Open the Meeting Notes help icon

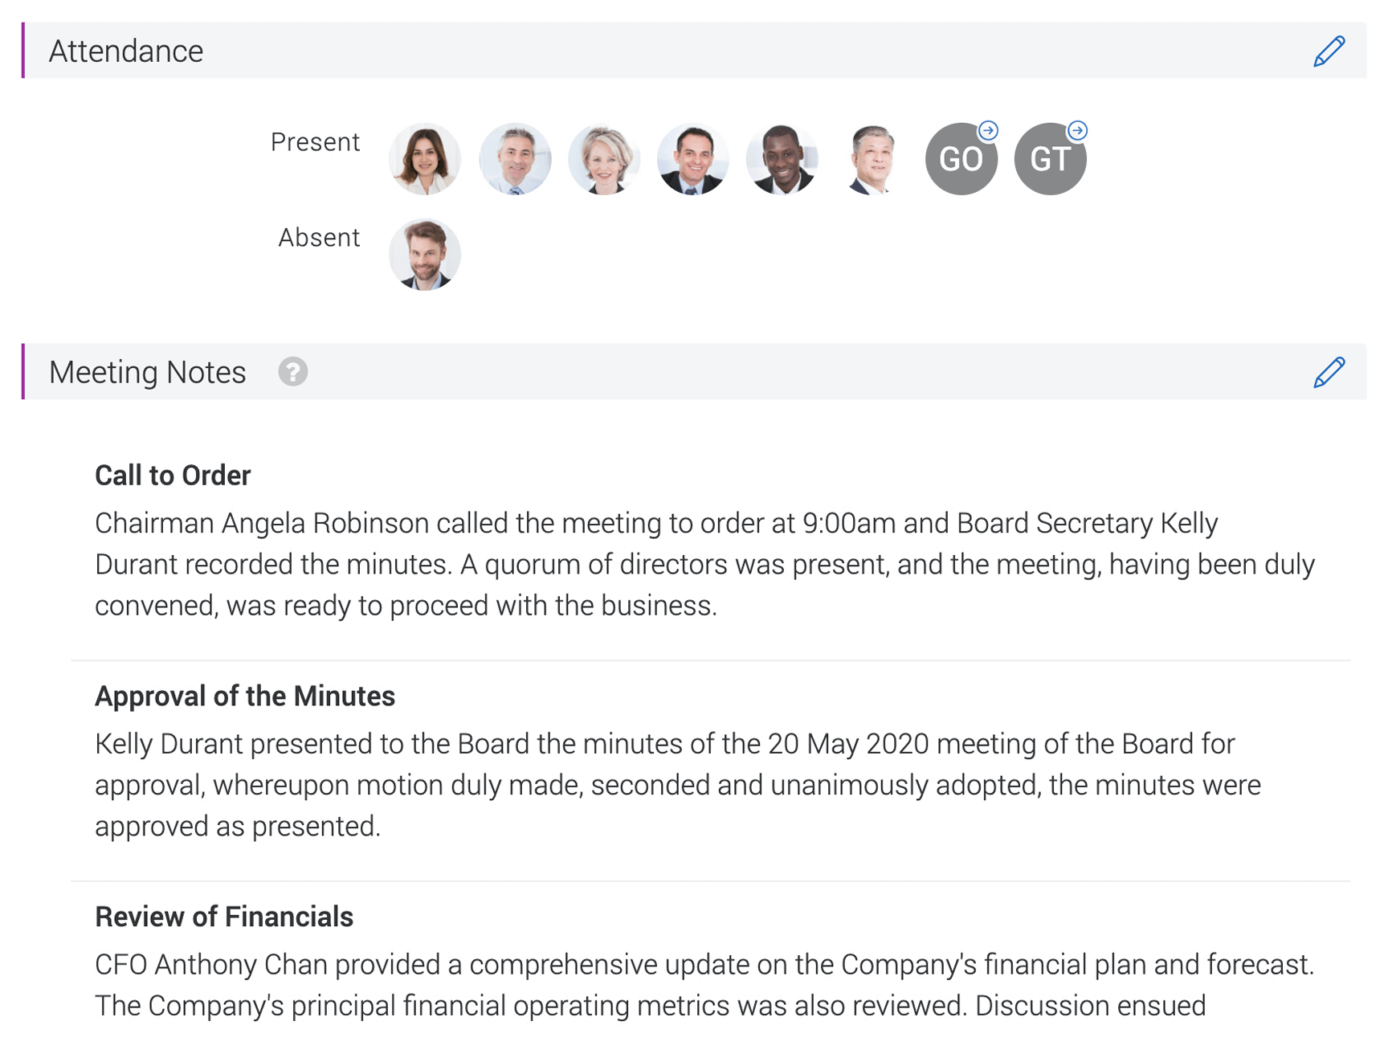pyautogui.click(x=293, y=372)
